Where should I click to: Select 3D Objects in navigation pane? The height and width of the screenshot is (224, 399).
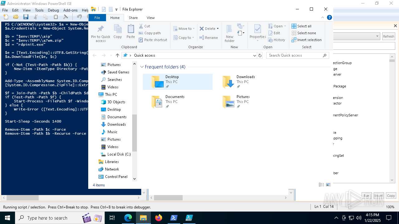click(x=116, y=102)
